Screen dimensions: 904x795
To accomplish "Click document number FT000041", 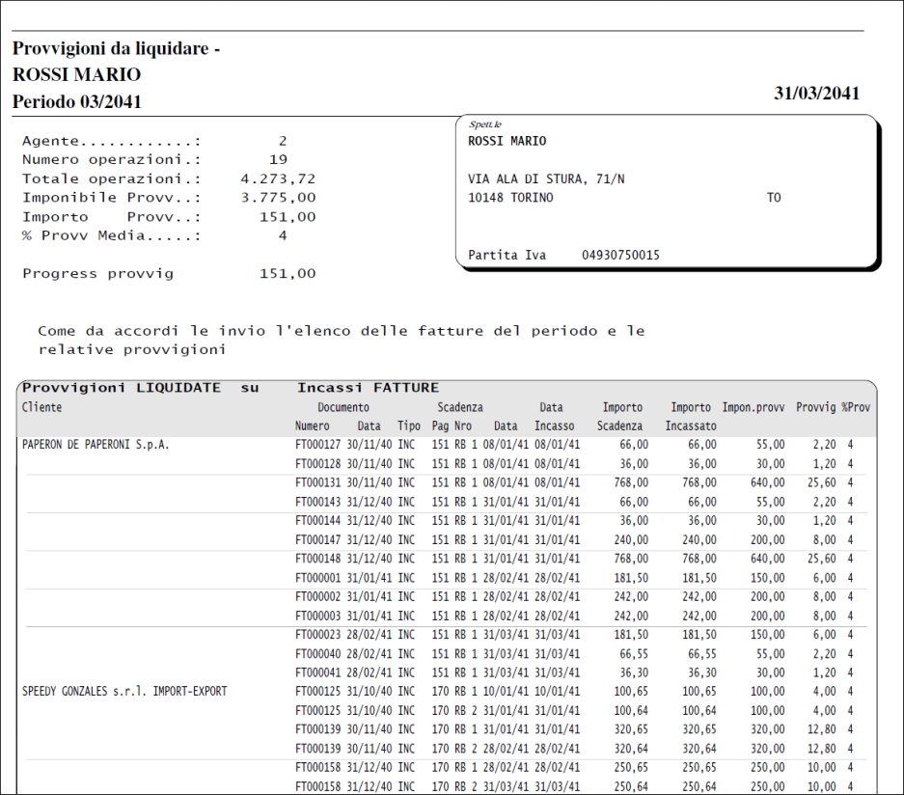I will pos(317,672).
